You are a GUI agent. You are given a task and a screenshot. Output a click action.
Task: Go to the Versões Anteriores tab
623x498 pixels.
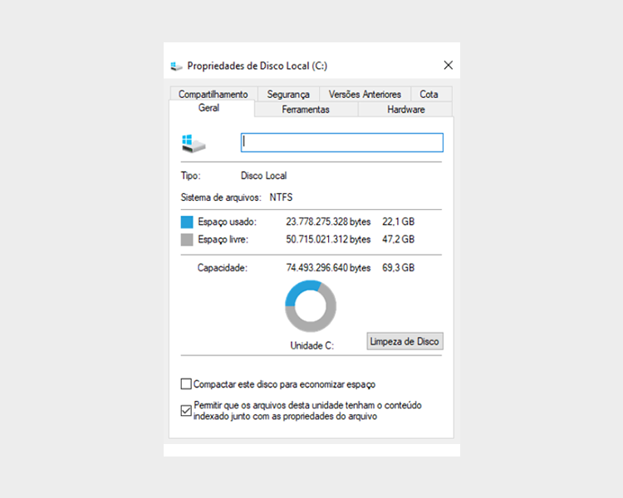pos(365,95)
